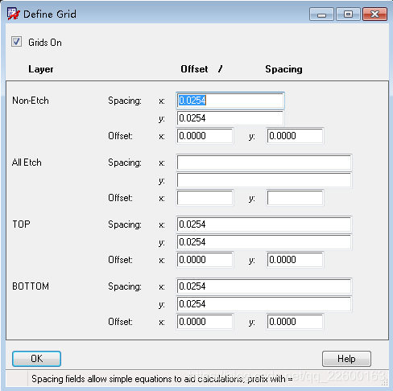Click the BOTTOM Offset x field
Image resolution: width=393 pixels, height=391 pixels.
pyautogui.click(x=205, y=322)
